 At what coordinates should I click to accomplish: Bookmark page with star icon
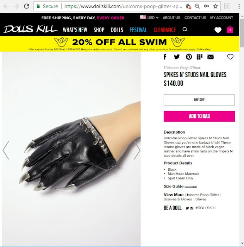[215, 6]
